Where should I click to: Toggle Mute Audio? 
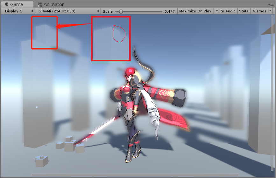(225, 11)
